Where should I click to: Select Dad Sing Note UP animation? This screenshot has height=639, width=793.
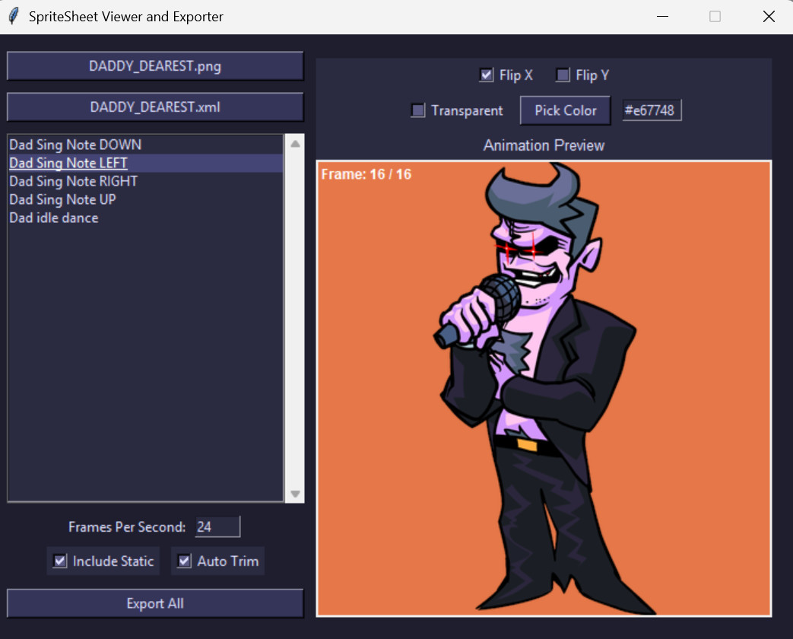coord(146,199)
